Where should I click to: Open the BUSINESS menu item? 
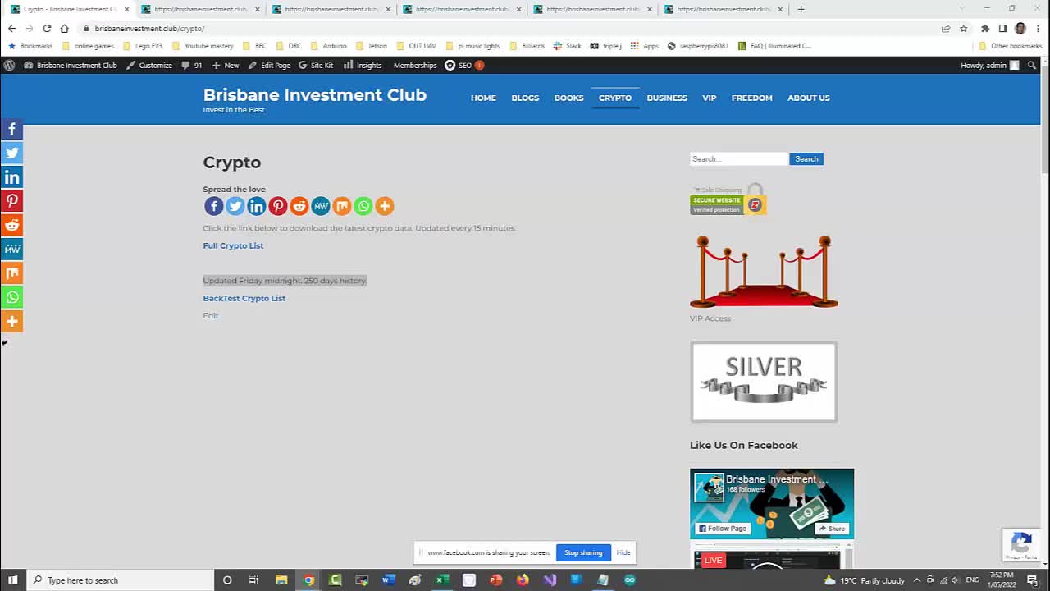tap(667, 98)
